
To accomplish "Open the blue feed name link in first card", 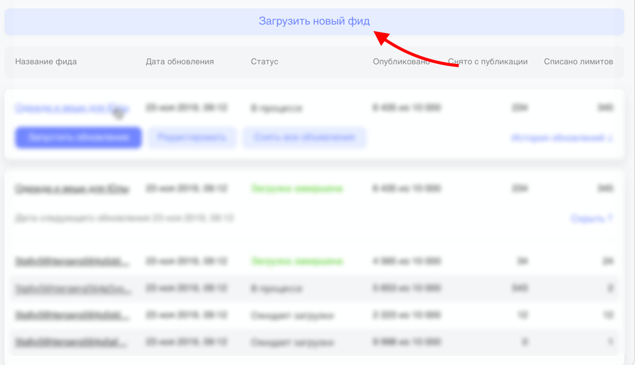I will (72, 108).
